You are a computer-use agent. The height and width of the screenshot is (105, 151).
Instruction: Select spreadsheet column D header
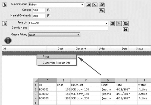(x=108, y=80)
